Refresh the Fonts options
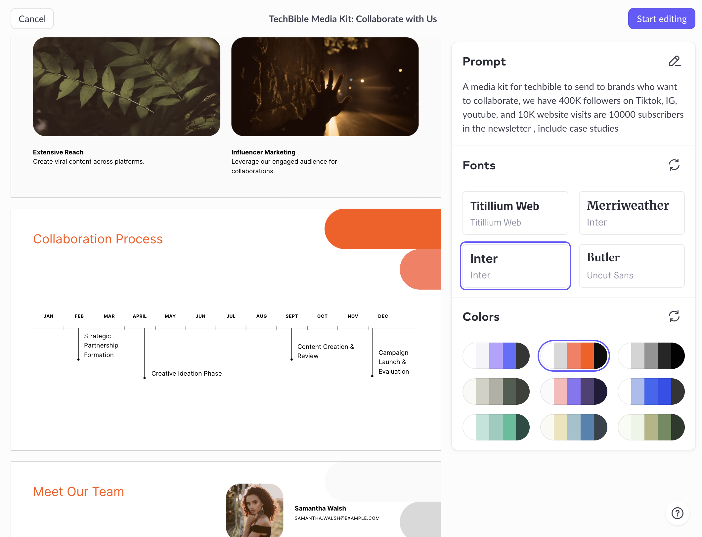The image size is (702, 537). pyautogui.click(x=674, y=165)
